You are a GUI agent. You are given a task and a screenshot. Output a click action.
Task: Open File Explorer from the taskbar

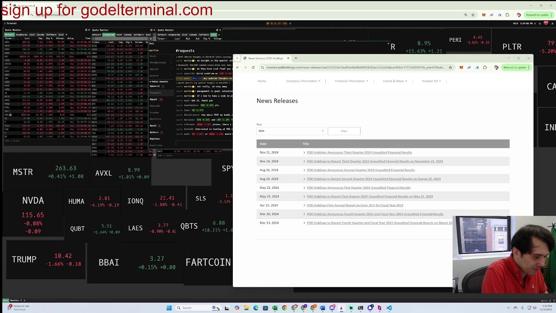point(246,308)
